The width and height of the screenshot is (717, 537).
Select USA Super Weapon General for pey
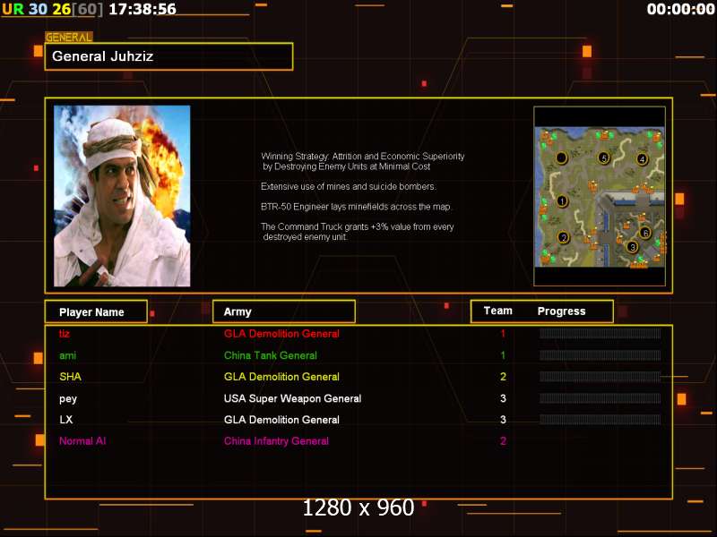(292, 398)
